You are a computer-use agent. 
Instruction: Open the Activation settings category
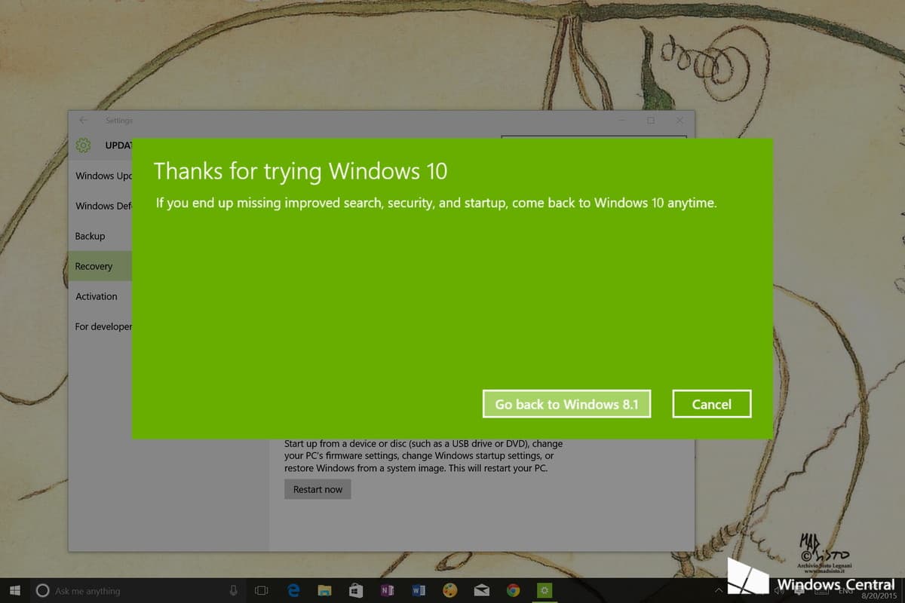pos(97,296)
